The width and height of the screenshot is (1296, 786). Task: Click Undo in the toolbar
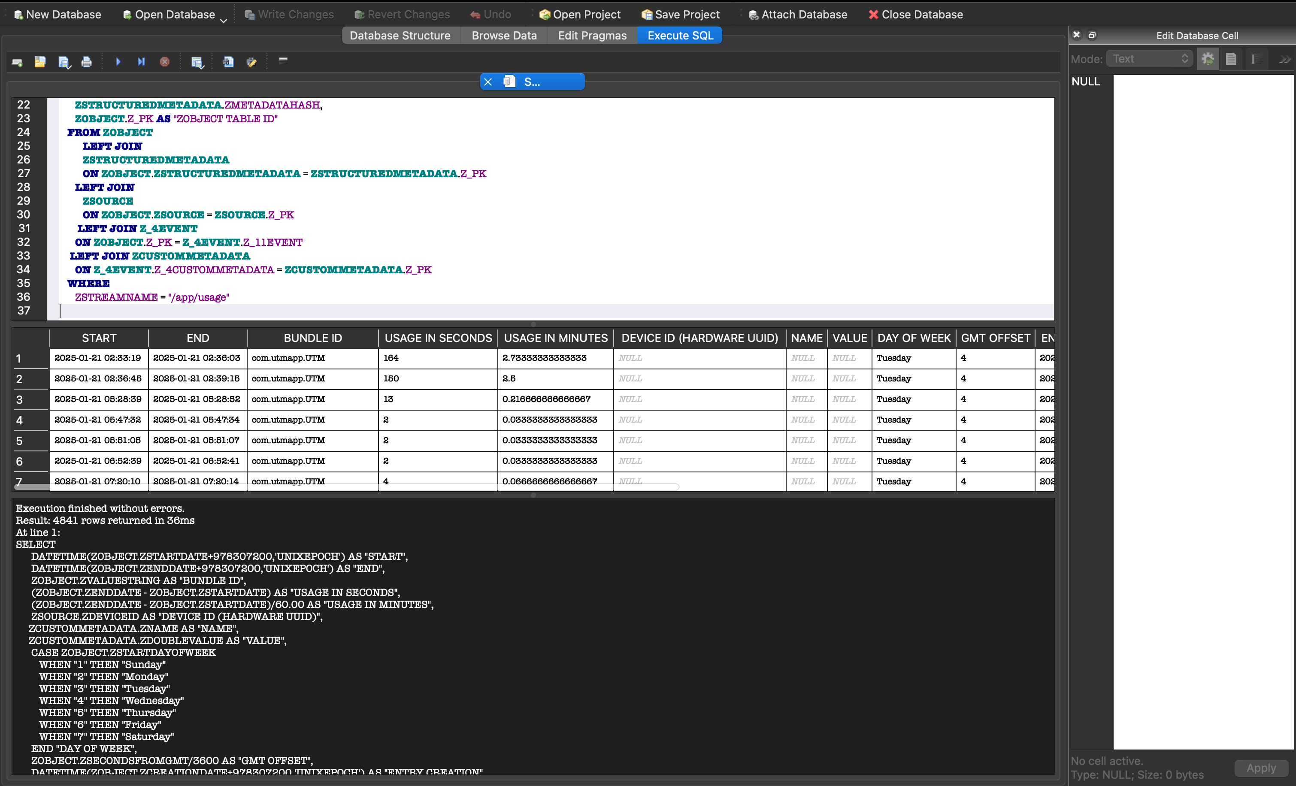pyautogui.click(x=491, y=14)
